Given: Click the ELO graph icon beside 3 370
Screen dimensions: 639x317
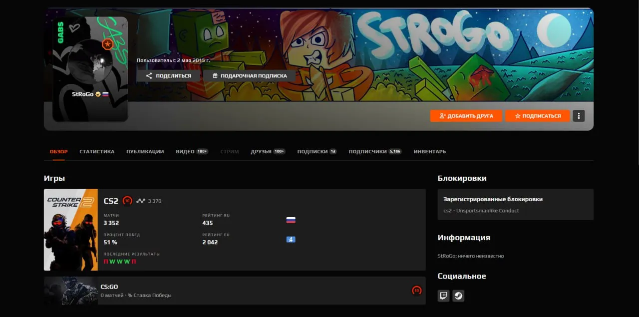Looking at the screenshot, I should click(141, 201).
